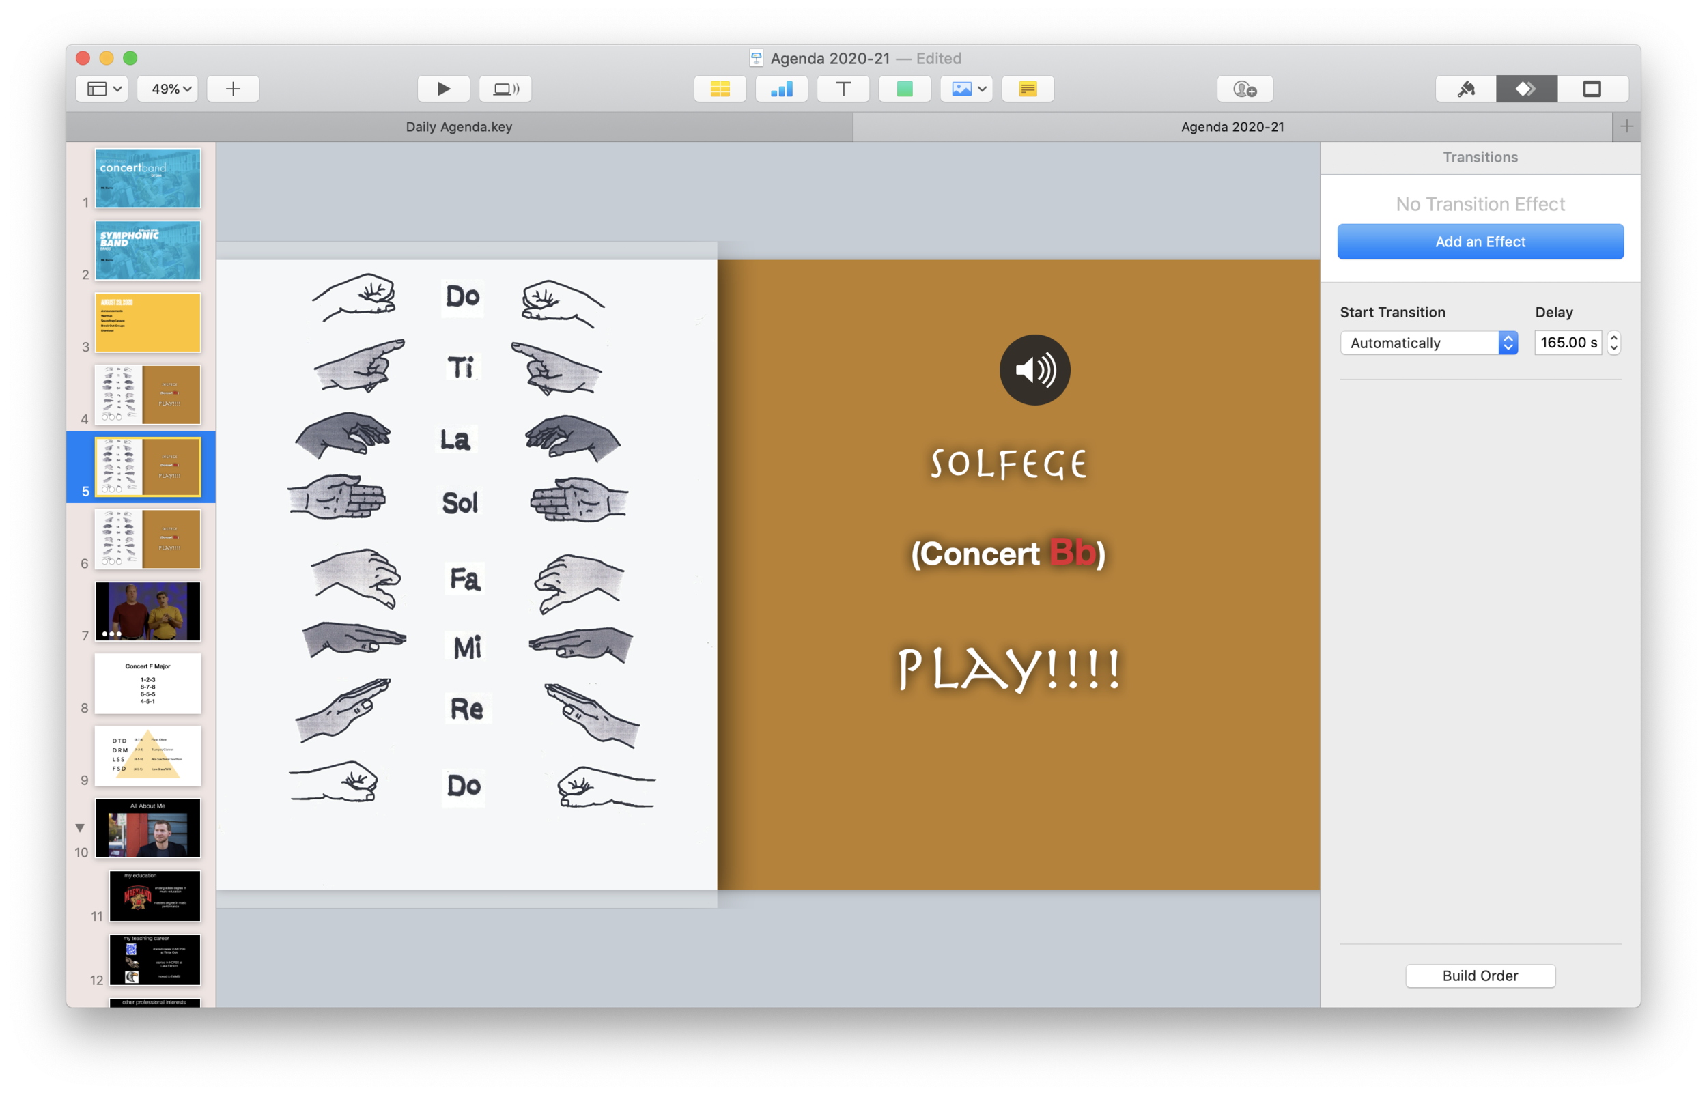
Task: Click the audio speaker icon on slide
Action: coord(1034,370)
